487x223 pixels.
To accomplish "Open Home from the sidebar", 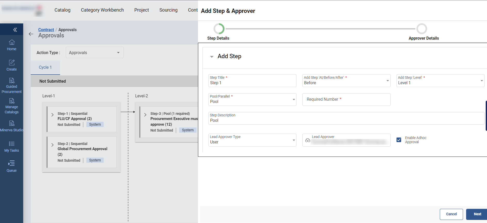I will [x=12, y=45].
